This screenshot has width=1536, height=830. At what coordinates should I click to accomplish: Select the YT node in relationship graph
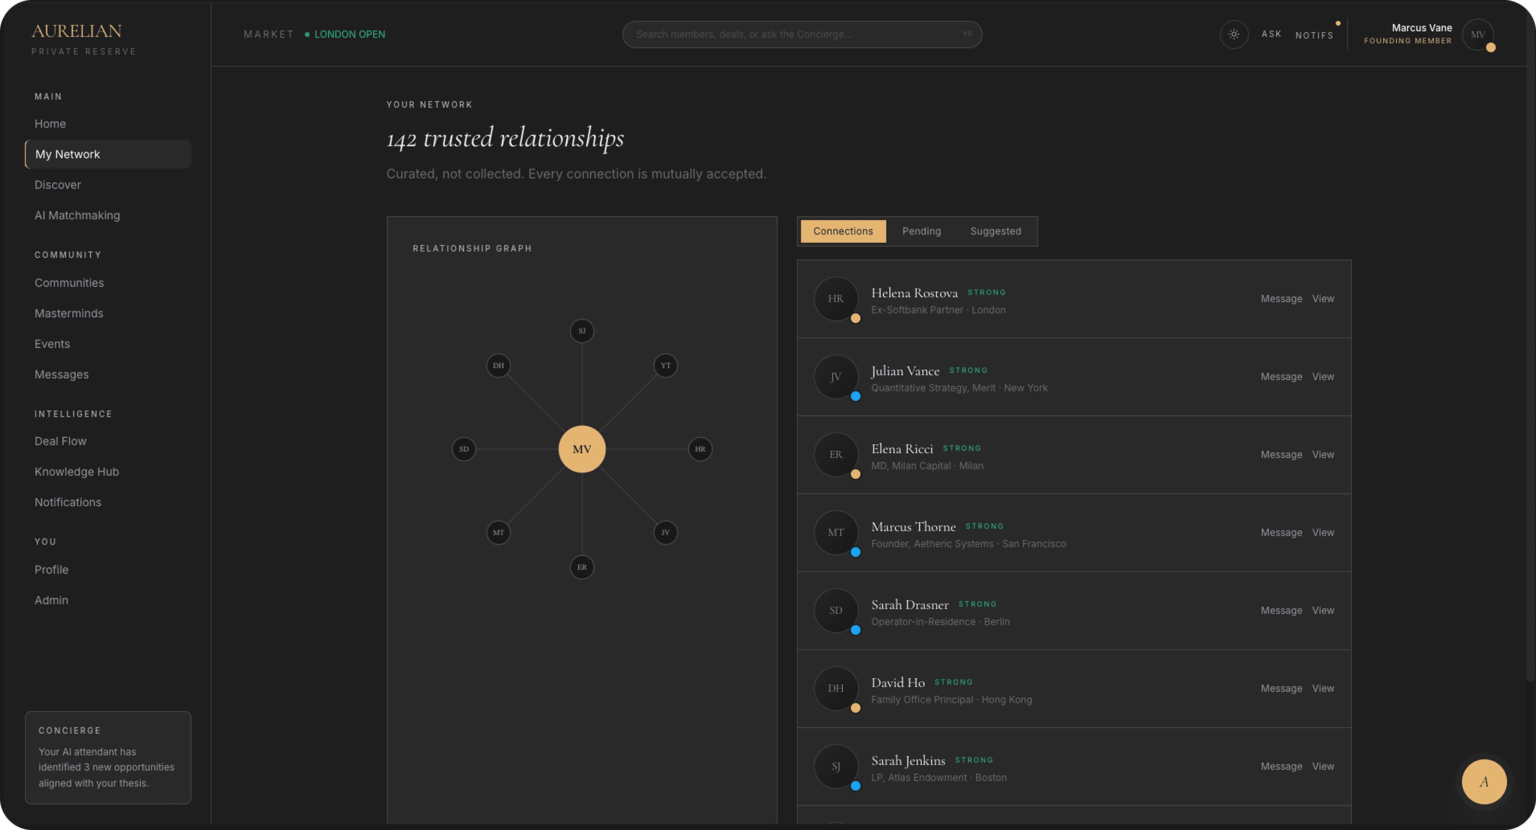point(666,365)
